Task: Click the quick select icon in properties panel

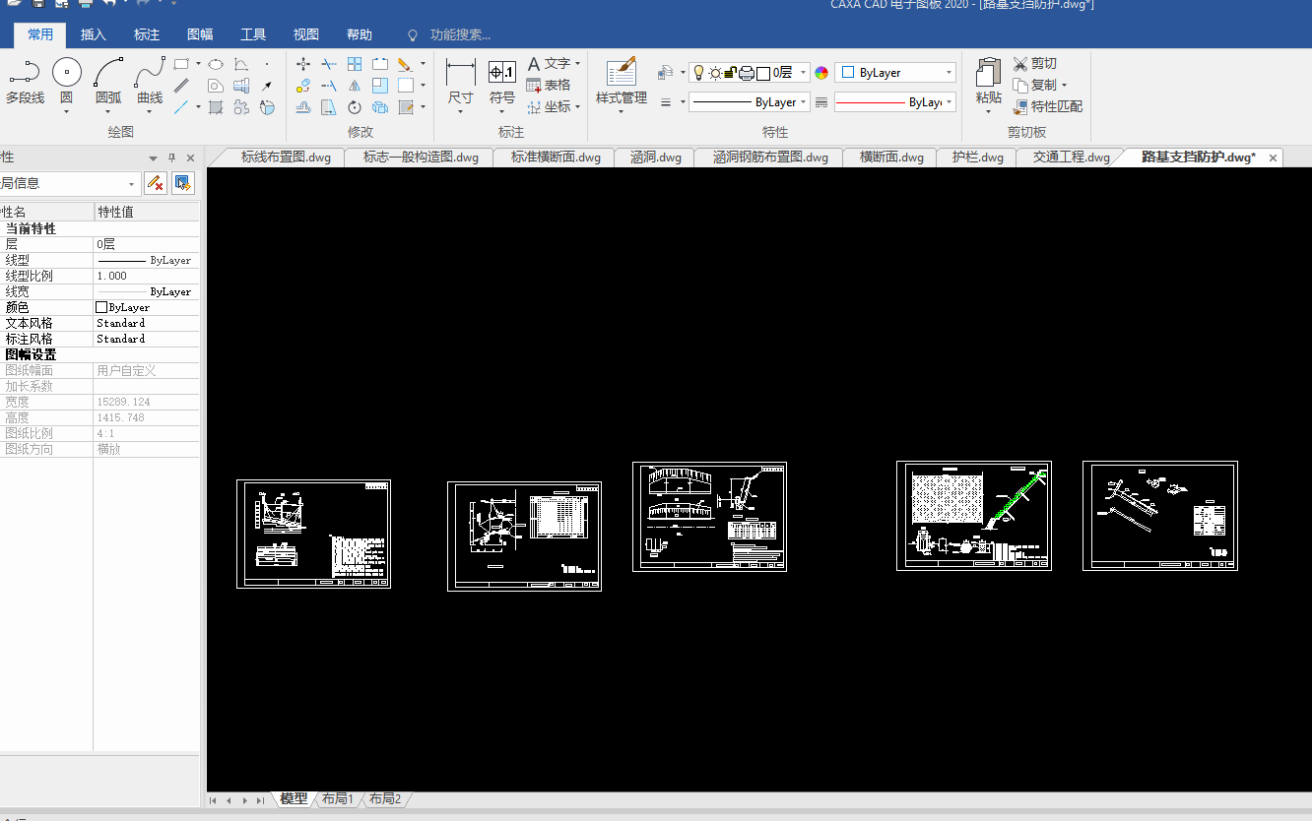Action: [x=182, y=183]
